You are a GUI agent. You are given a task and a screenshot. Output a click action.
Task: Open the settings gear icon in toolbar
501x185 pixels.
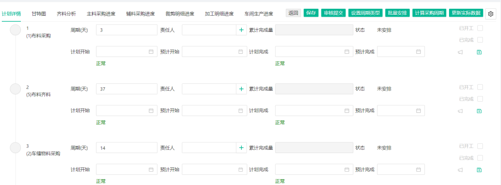tap(491, 13)
